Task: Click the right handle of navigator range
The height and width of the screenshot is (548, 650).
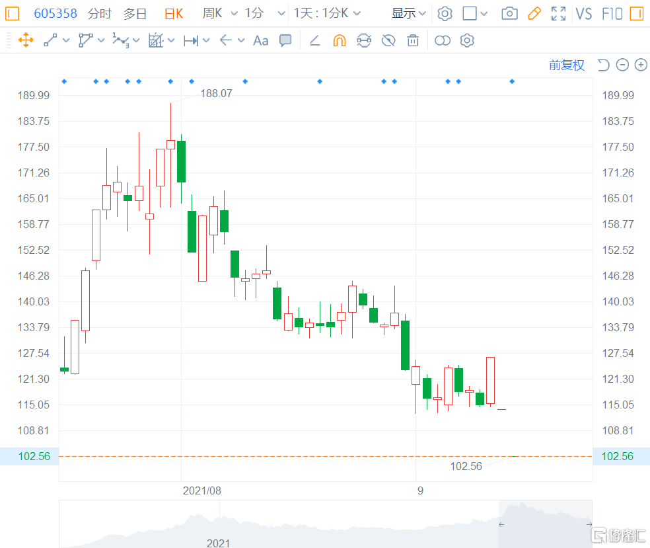Action: pos(589,524)
